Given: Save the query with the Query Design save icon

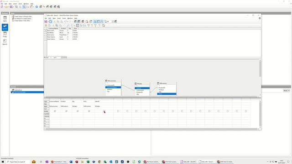Looking at the screenshot, I should pos(46,21).
